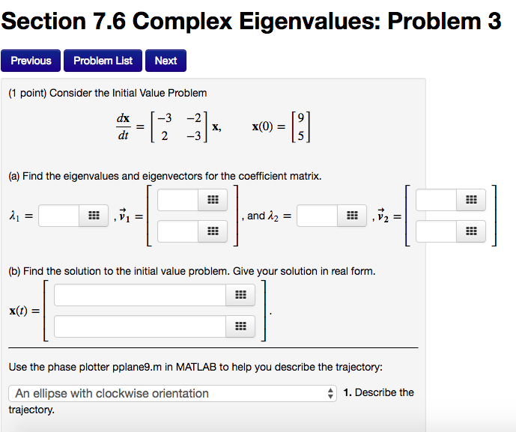Click the x(t) first row input

(139, 295)
